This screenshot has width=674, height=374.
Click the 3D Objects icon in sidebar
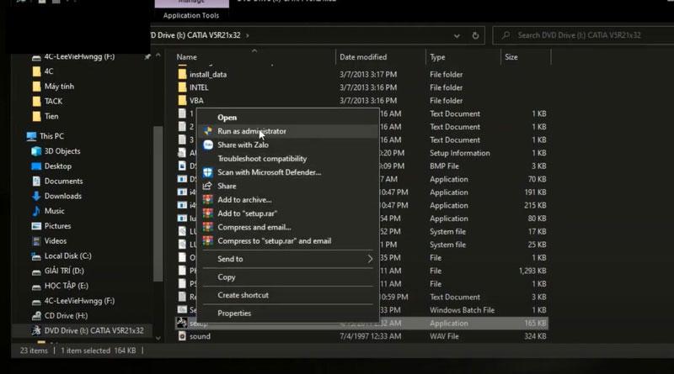pyautogui.click(x=37, y=151)
